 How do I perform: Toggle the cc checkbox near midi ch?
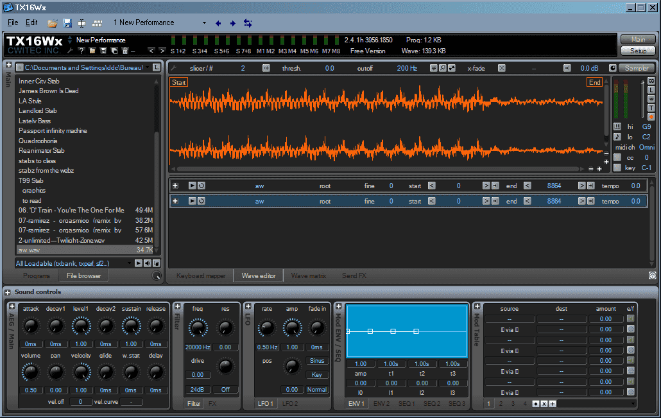(617, 157)
